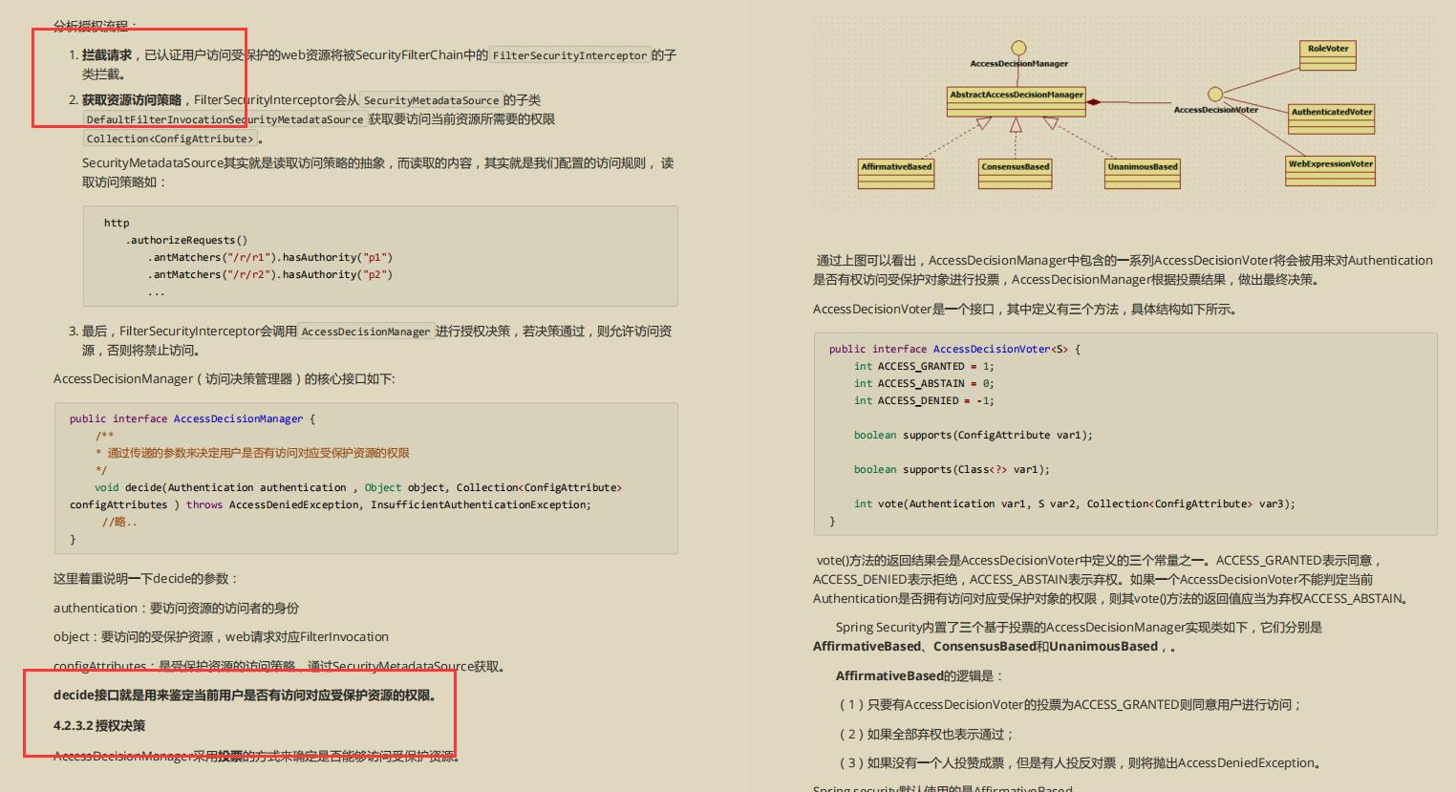Image resolution: width=1456 pixels, height=792 pixels.
Task: Click 'boolean supports(ConfigAttribute var1);' code line
Action: 973,435
